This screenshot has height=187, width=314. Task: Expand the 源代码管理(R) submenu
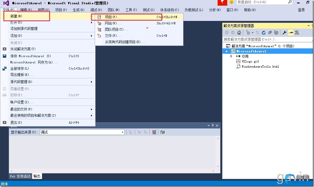[x=48, y=82]
